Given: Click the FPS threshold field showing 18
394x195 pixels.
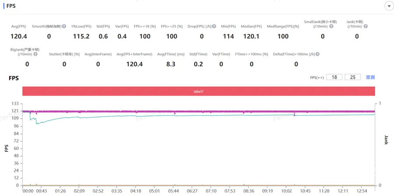Looking at the screenshot, I should pos(334,77).
